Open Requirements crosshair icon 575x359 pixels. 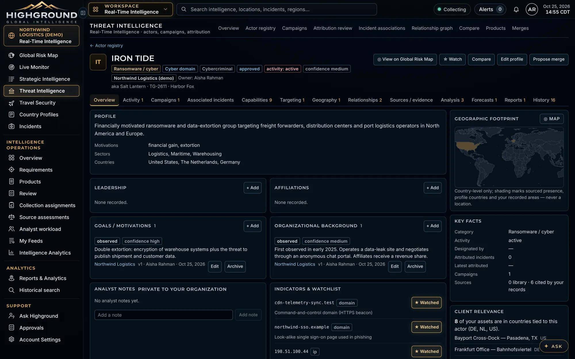11,170
